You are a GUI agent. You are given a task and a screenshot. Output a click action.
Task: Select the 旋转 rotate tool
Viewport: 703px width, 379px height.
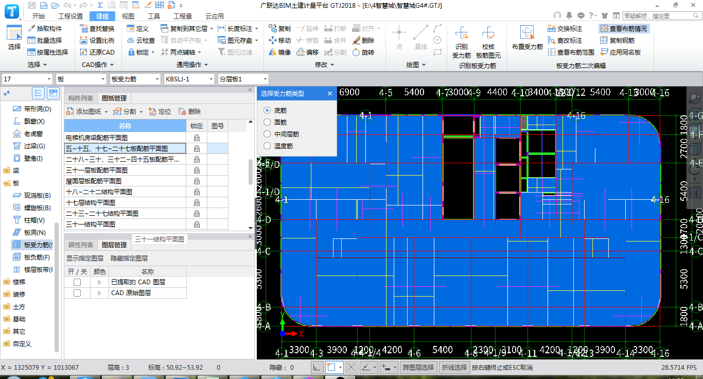click(x=363, y=52)
